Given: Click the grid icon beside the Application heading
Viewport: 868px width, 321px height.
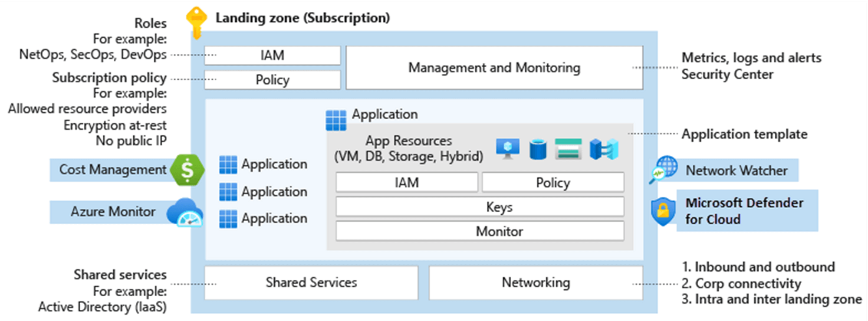Looking at the screenshot, I should coord(336,120).
